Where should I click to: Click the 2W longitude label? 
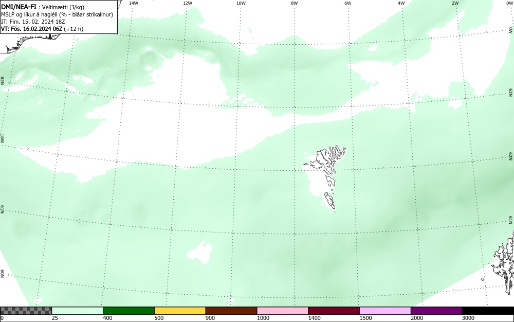(x=455, y=3)
